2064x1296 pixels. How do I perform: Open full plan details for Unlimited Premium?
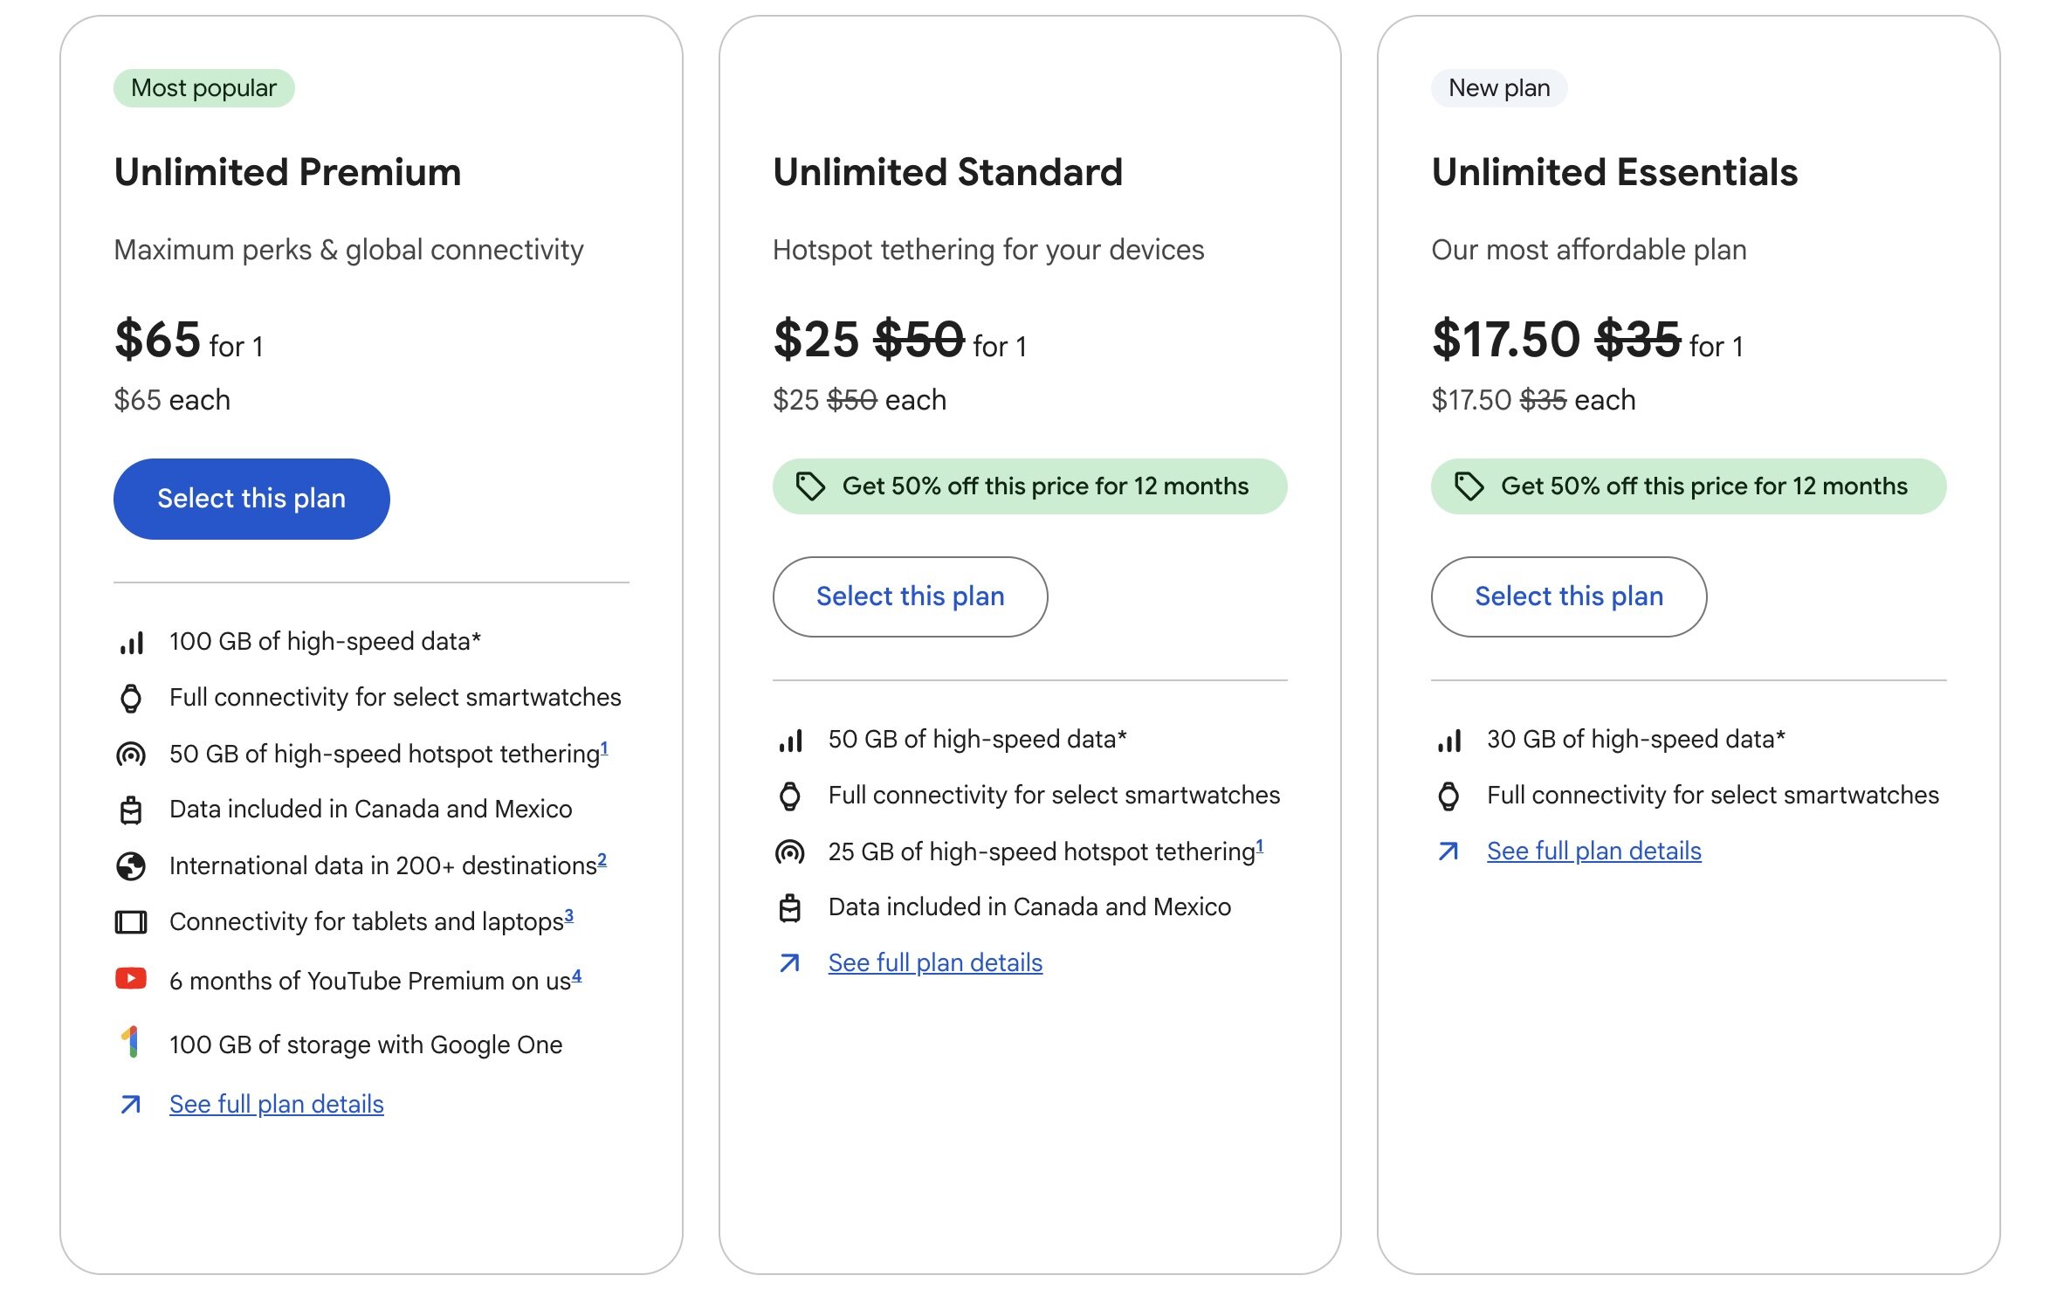(276, 1104)
